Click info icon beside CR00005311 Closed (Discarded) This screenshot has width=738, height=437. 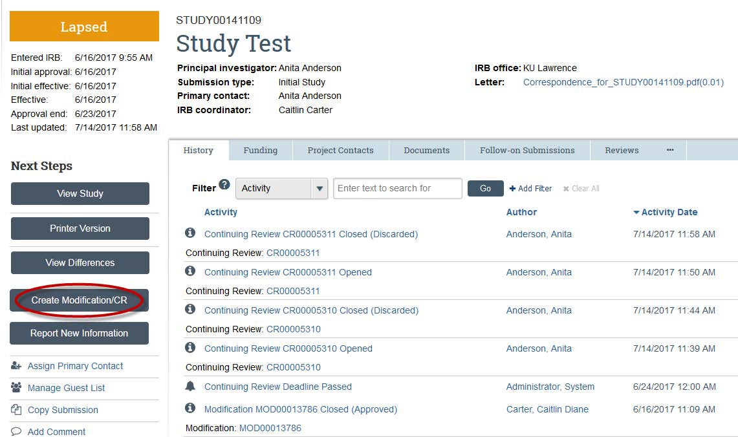click(x=190, y=232)
